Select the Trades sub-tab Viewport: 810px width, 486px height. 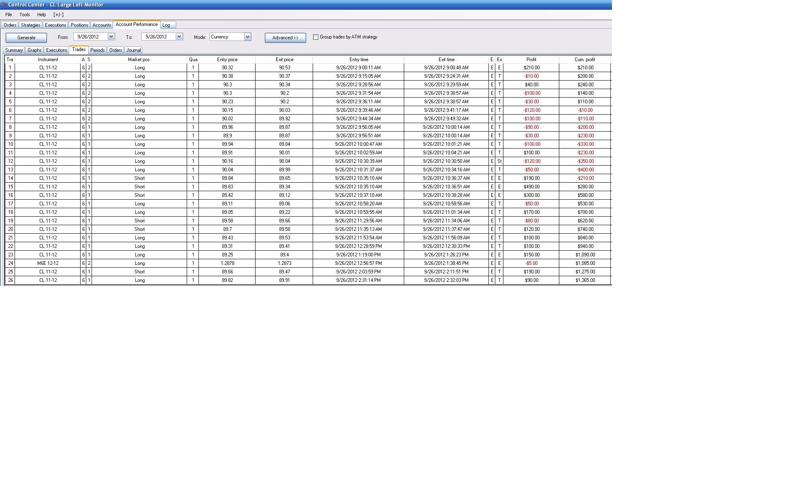pos(79,49)
